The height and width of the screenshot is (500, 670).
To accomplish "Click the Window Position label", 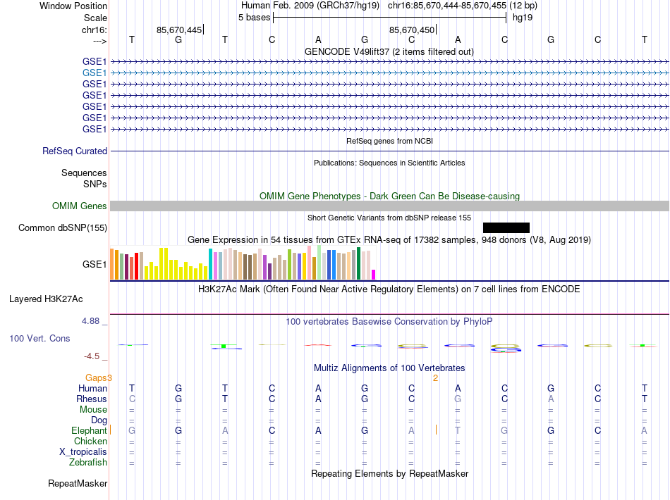I will [x=73, y=6].
